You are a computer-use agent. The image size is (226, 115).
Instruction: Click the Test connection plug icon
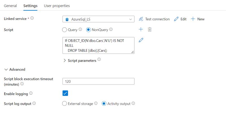point(141,19)
